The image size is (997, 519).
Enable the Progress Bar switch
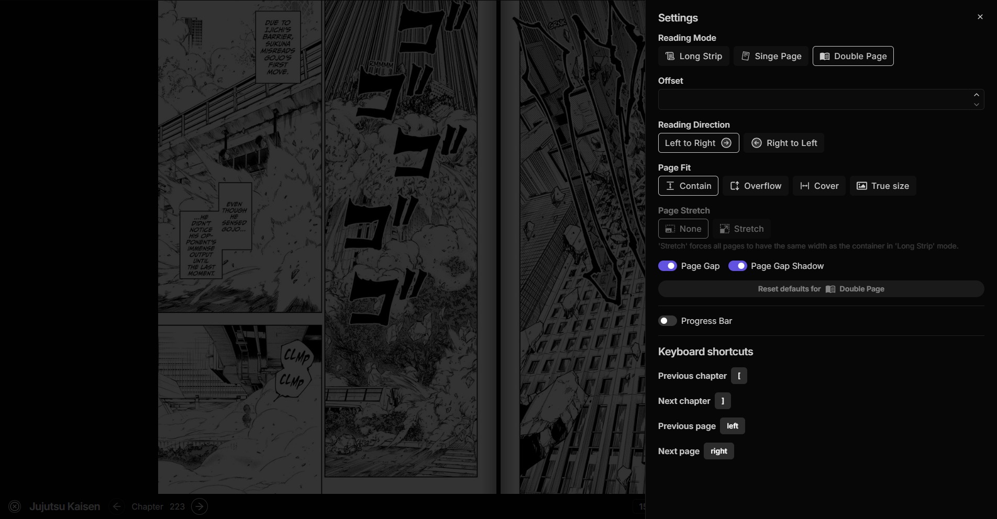[x=668, y=321]
